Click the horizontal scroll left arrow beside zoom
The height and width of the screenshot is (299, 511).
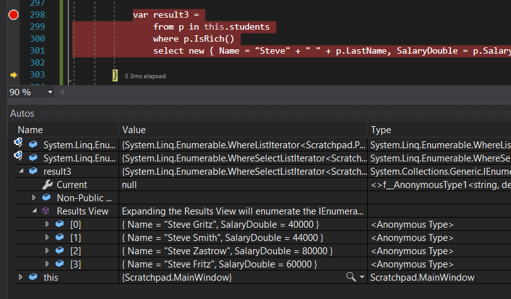click(x=62, y=92)
